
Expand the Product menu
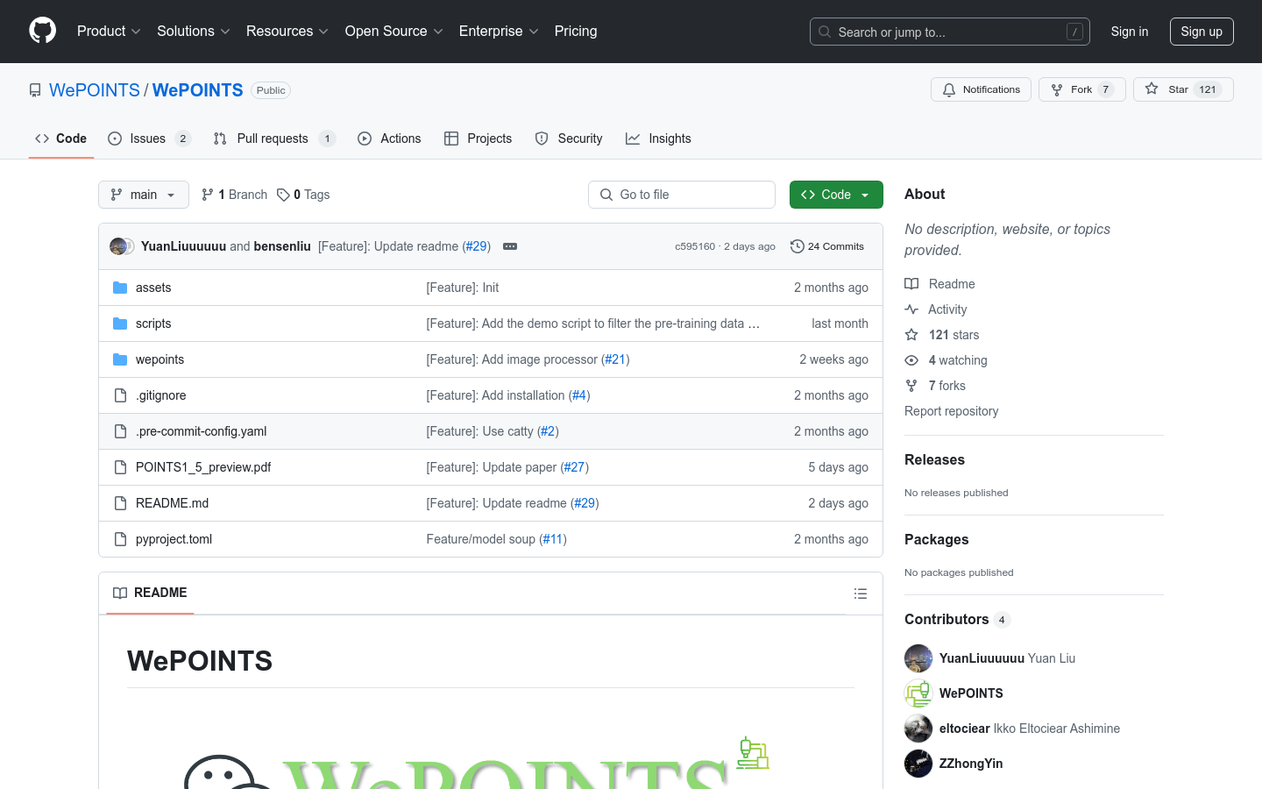(x=109, y=31)
